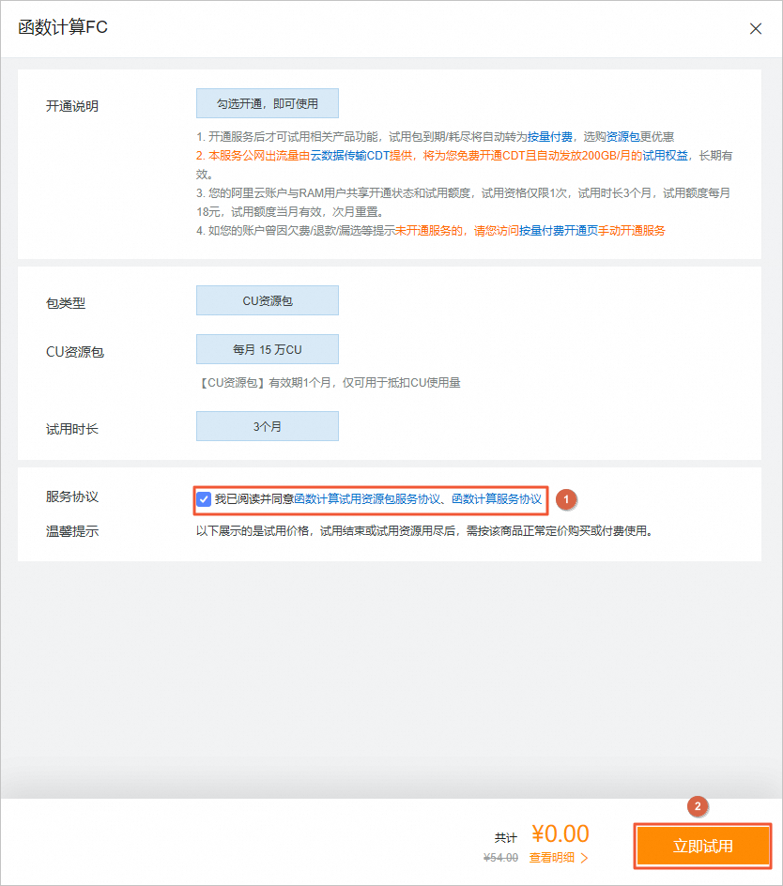The image size is (783, 886).
Task: Open 函数计算试用资源包服务协议 link
Action: (x=367, y=499)
